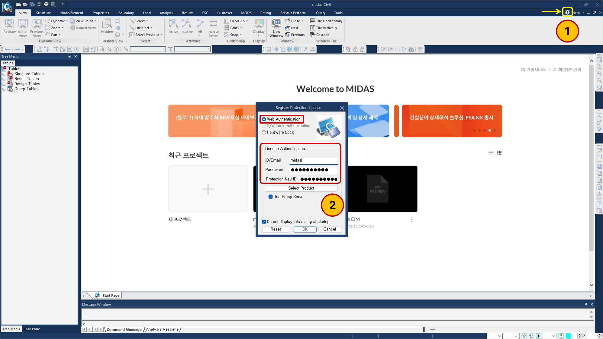Open the Pushover ribbon tab
The width and height of the screenshot is (603, 339).
click(225, 13)
